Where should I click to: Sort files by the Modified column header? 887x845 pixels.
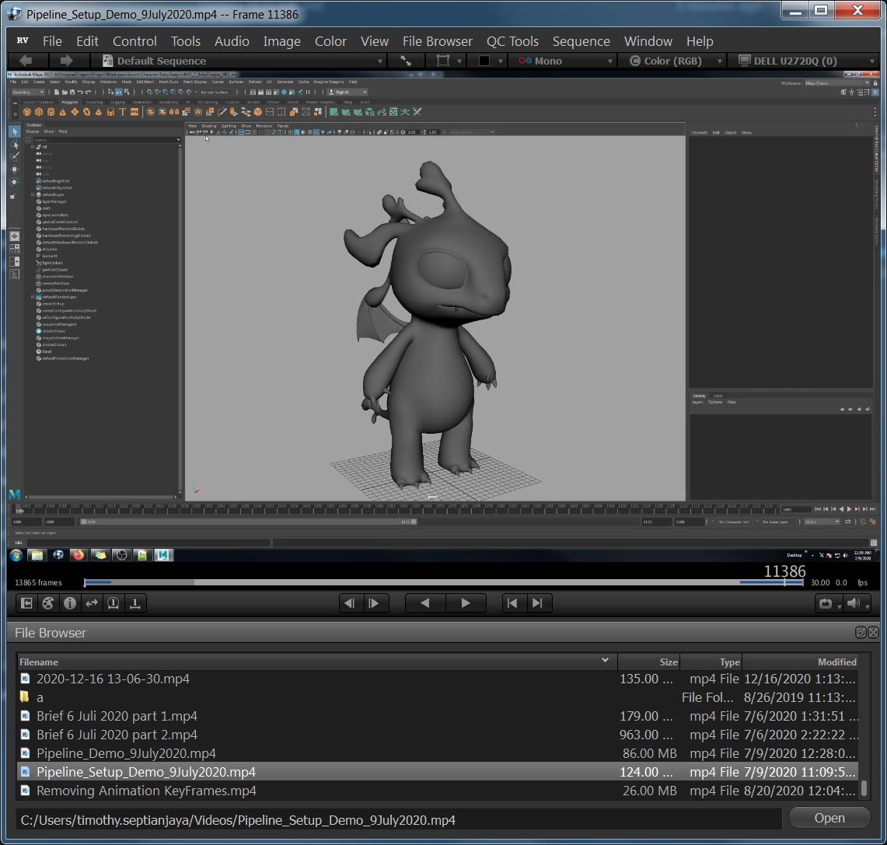[x=800, y=662]
